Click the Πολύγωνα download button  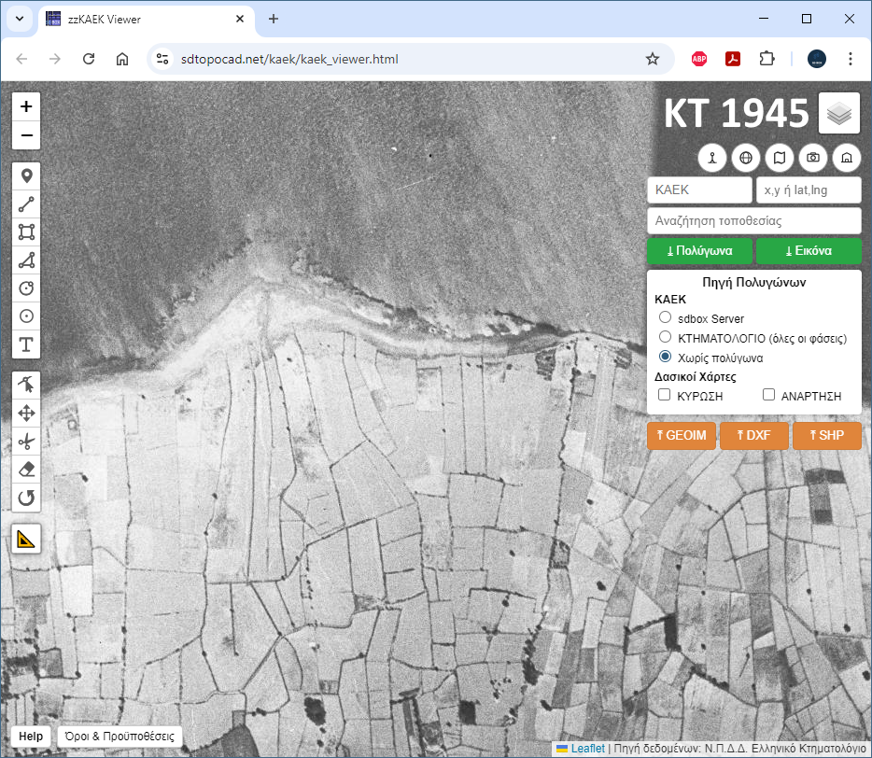click(x=699, y=251)
